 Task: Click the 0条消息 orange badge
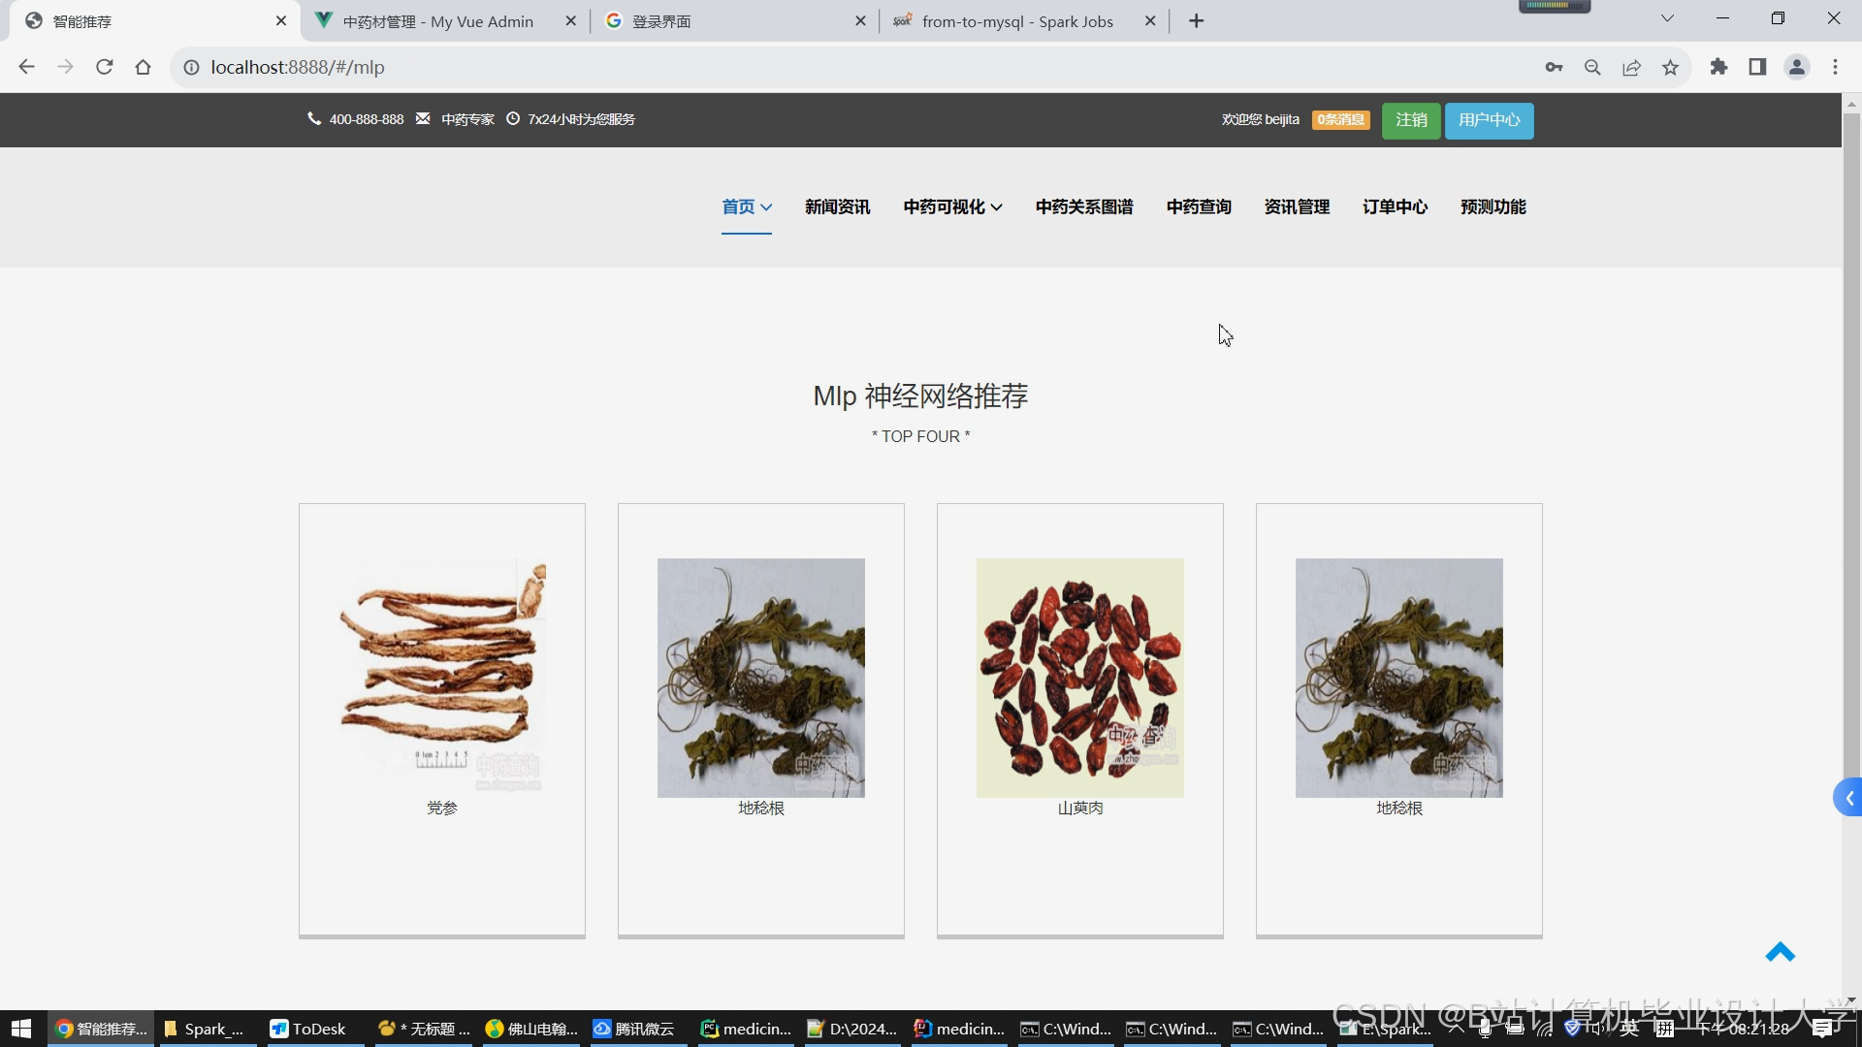coord(1340,120)
